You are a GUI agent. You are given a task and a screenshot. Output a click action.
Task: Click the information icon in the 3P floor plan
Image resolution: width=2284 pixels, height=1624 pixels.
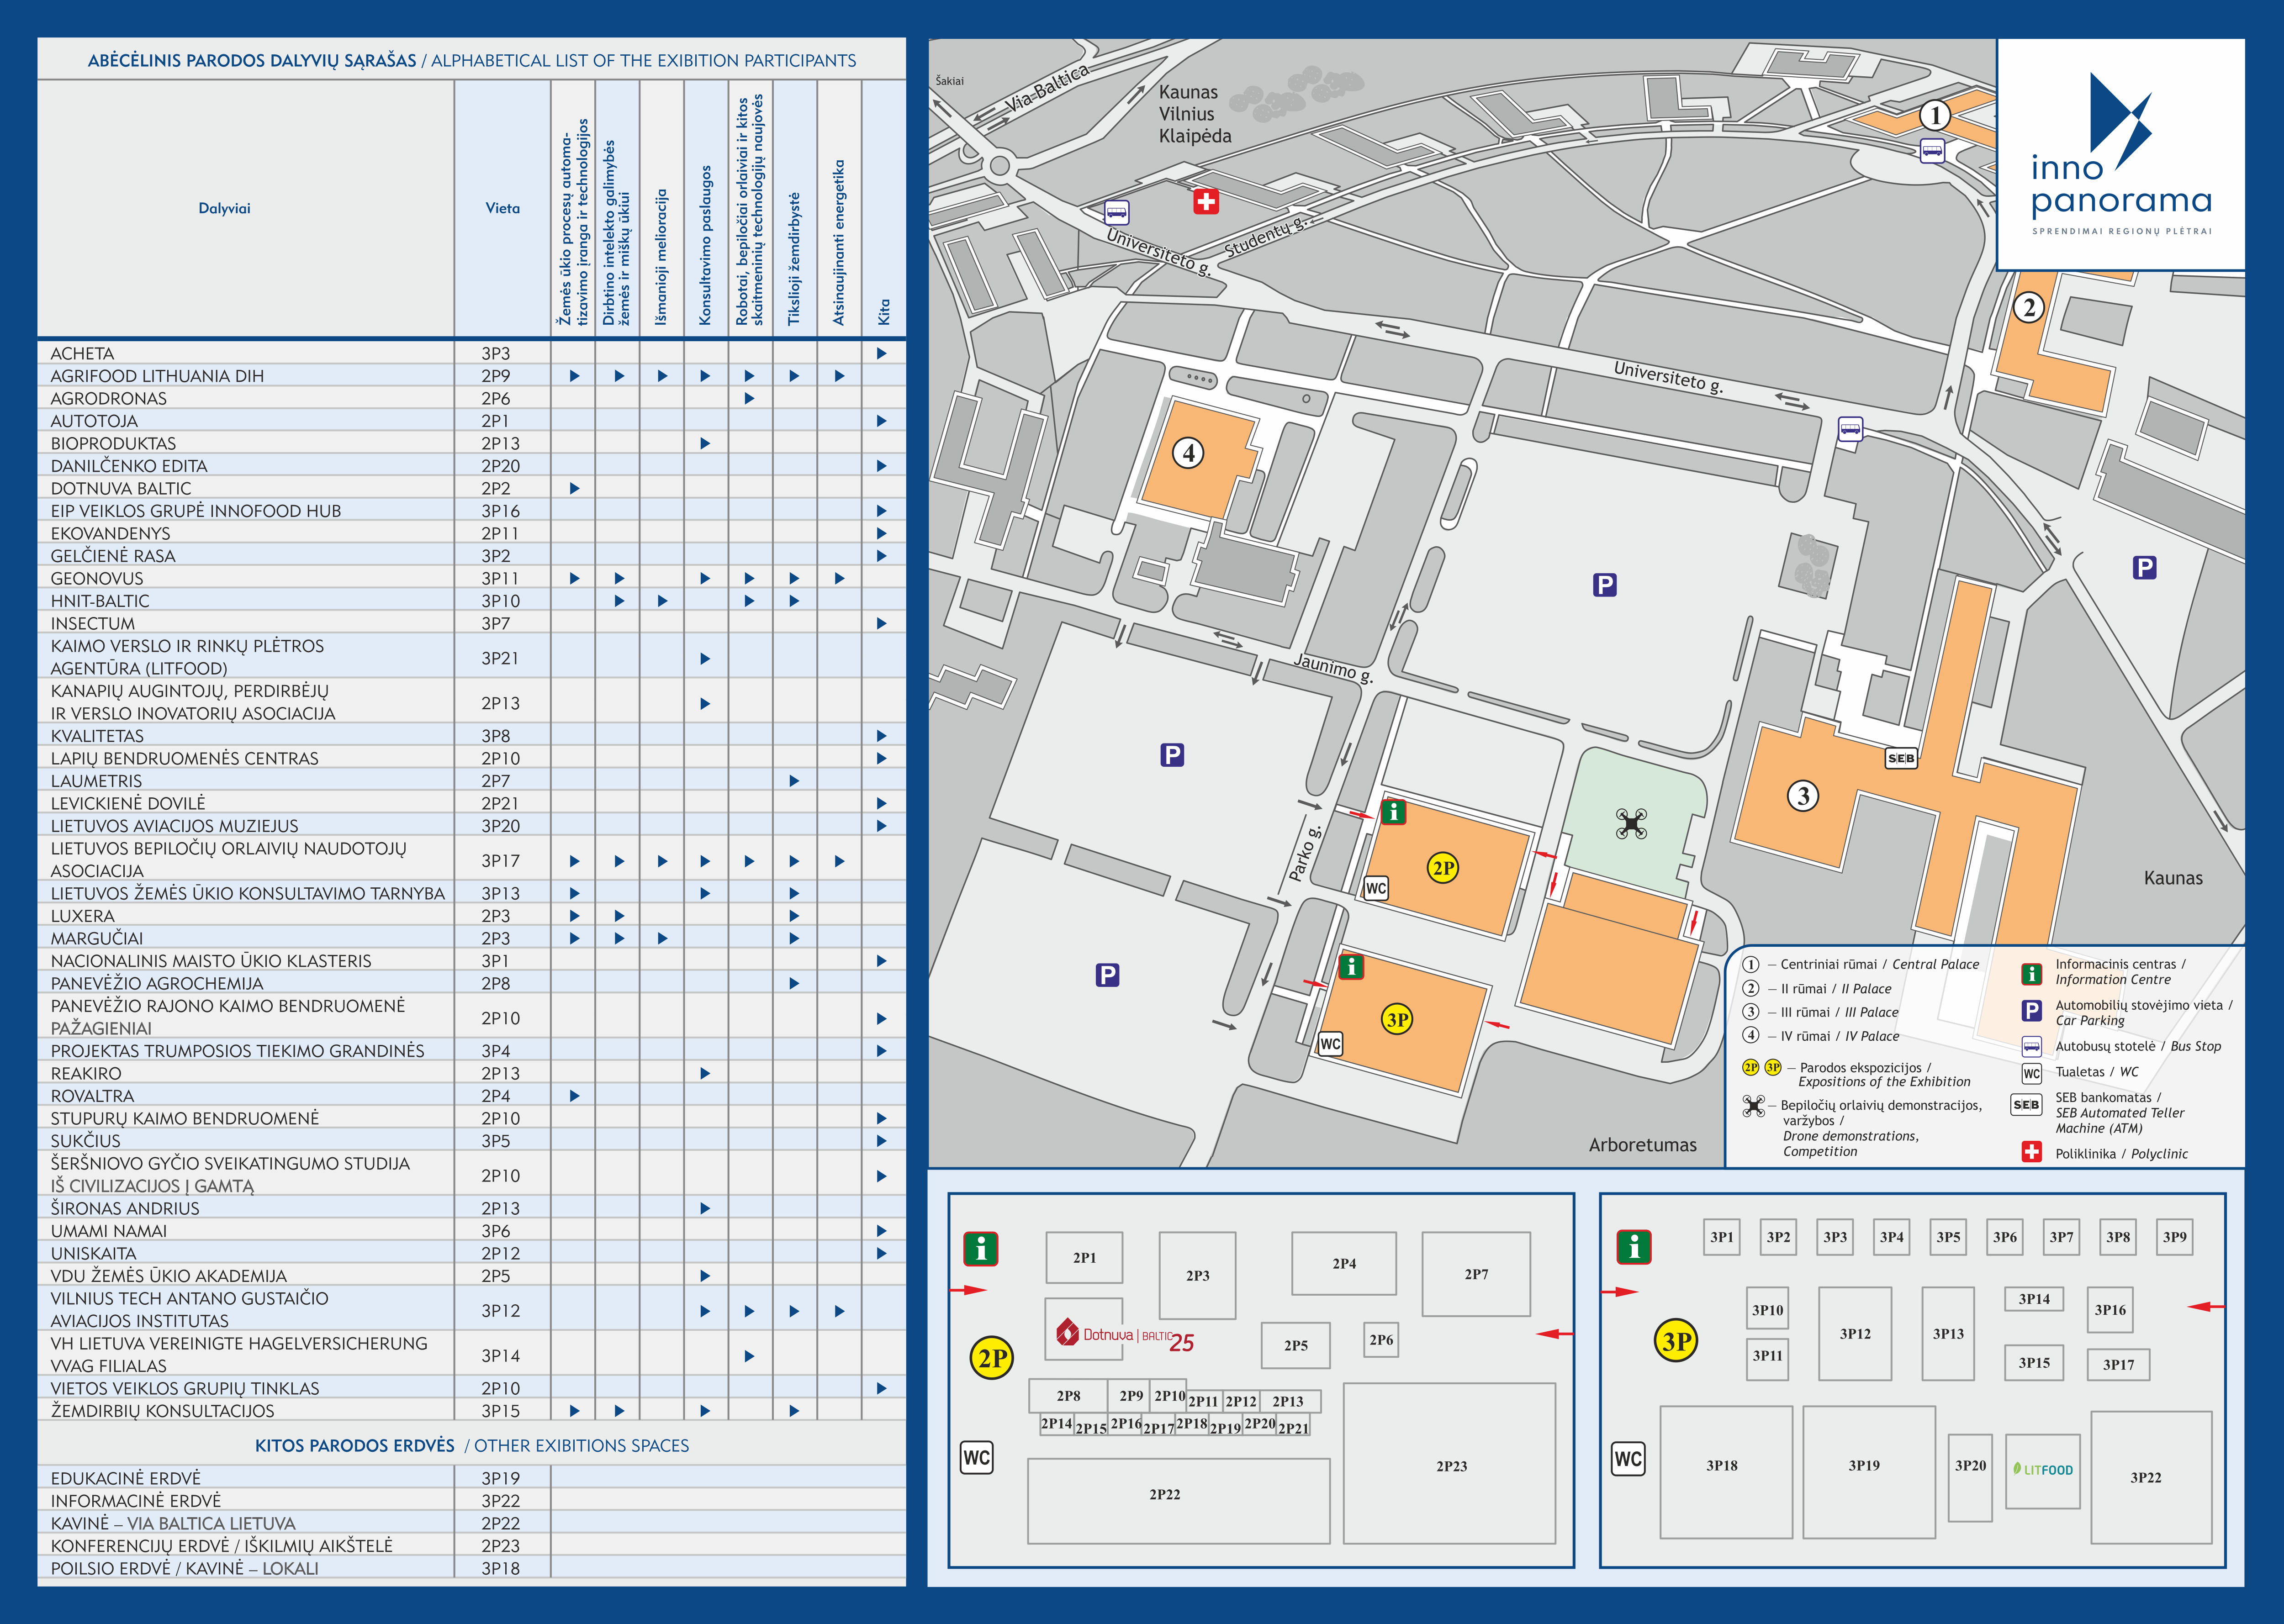[1634, 1247]
